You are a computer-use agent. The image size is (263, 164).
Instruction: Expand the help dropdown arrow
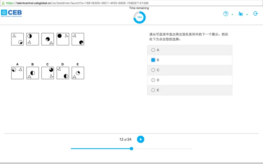pyautogui.click(x=232, y=14)
